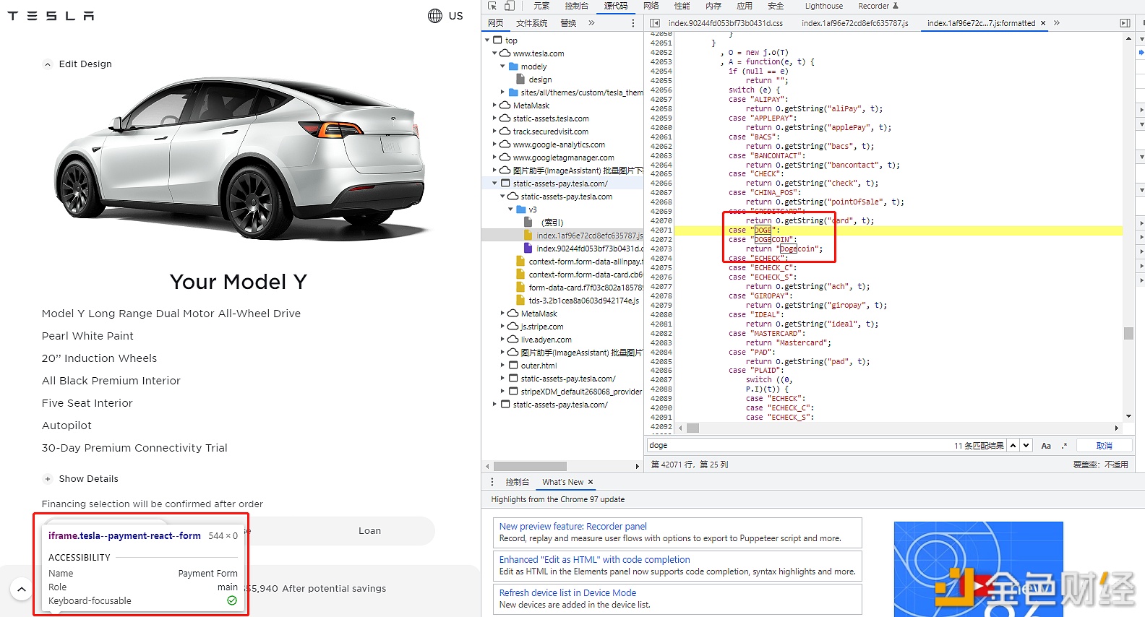
Task: Open New preview feature: Recorder panel link
Action: [572, 527]
